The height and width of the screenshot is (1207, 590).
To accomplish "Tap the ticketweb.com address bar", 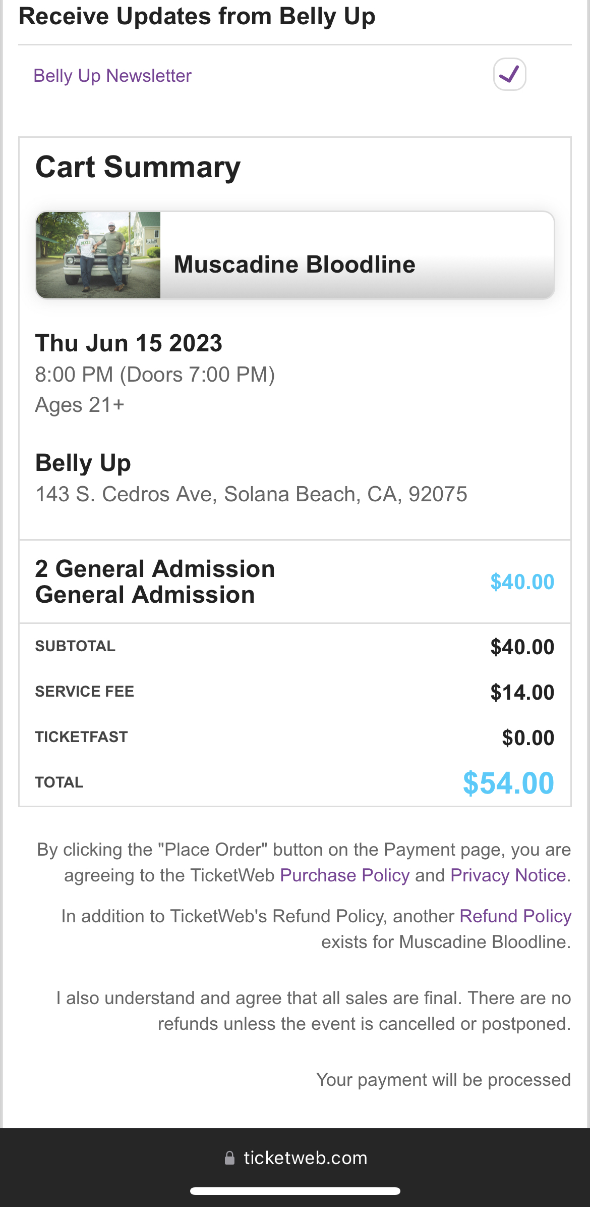I will (305, 1158).
